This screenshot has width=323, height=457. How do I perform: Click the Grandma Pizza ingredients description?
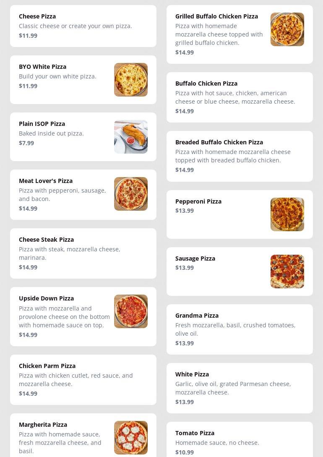tap(235, 329)
